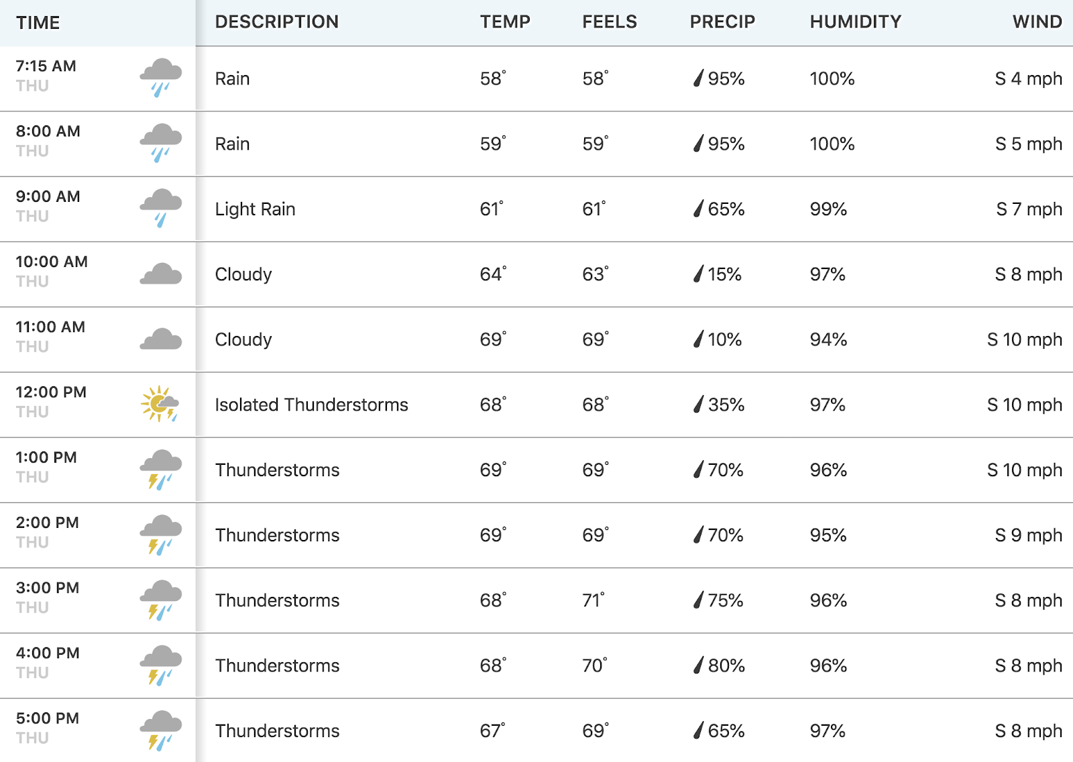Click the TIME column header
1073x762 pixels.
[38, 23]
